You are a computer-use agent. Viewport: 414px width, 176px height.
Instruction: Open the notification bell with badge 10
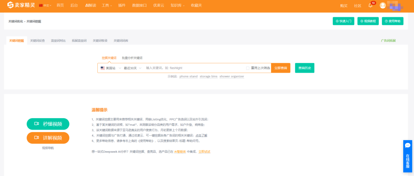(x=370, y=5)
